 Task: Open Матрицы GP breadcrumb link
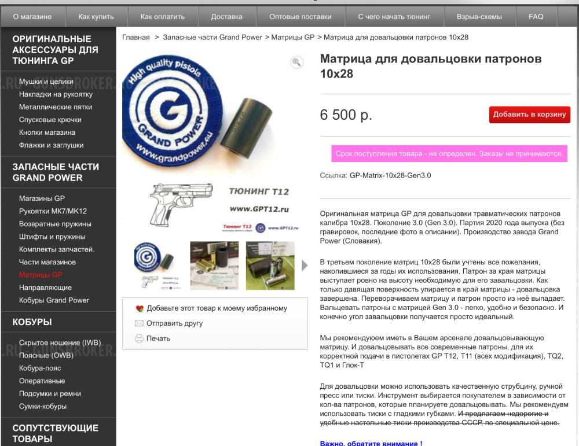click(x=293, y=37)
